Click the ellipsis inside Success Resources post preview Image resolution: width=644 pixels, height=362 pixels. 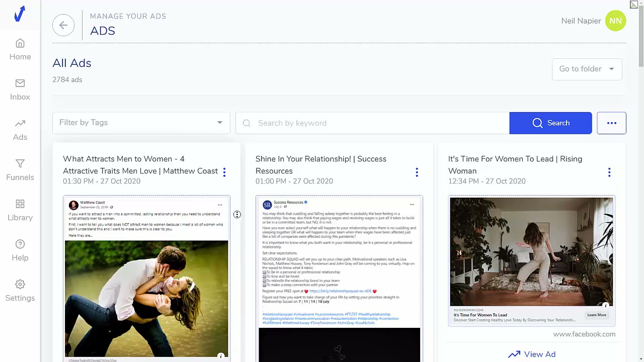[x=412, y=205]
